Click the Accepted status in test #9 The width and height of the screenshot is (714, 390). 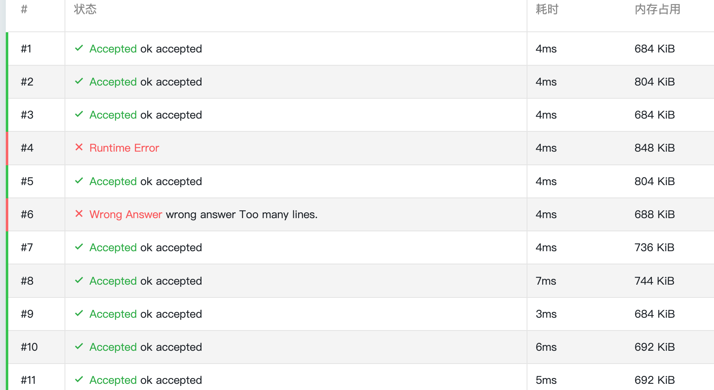click(113, 314)
